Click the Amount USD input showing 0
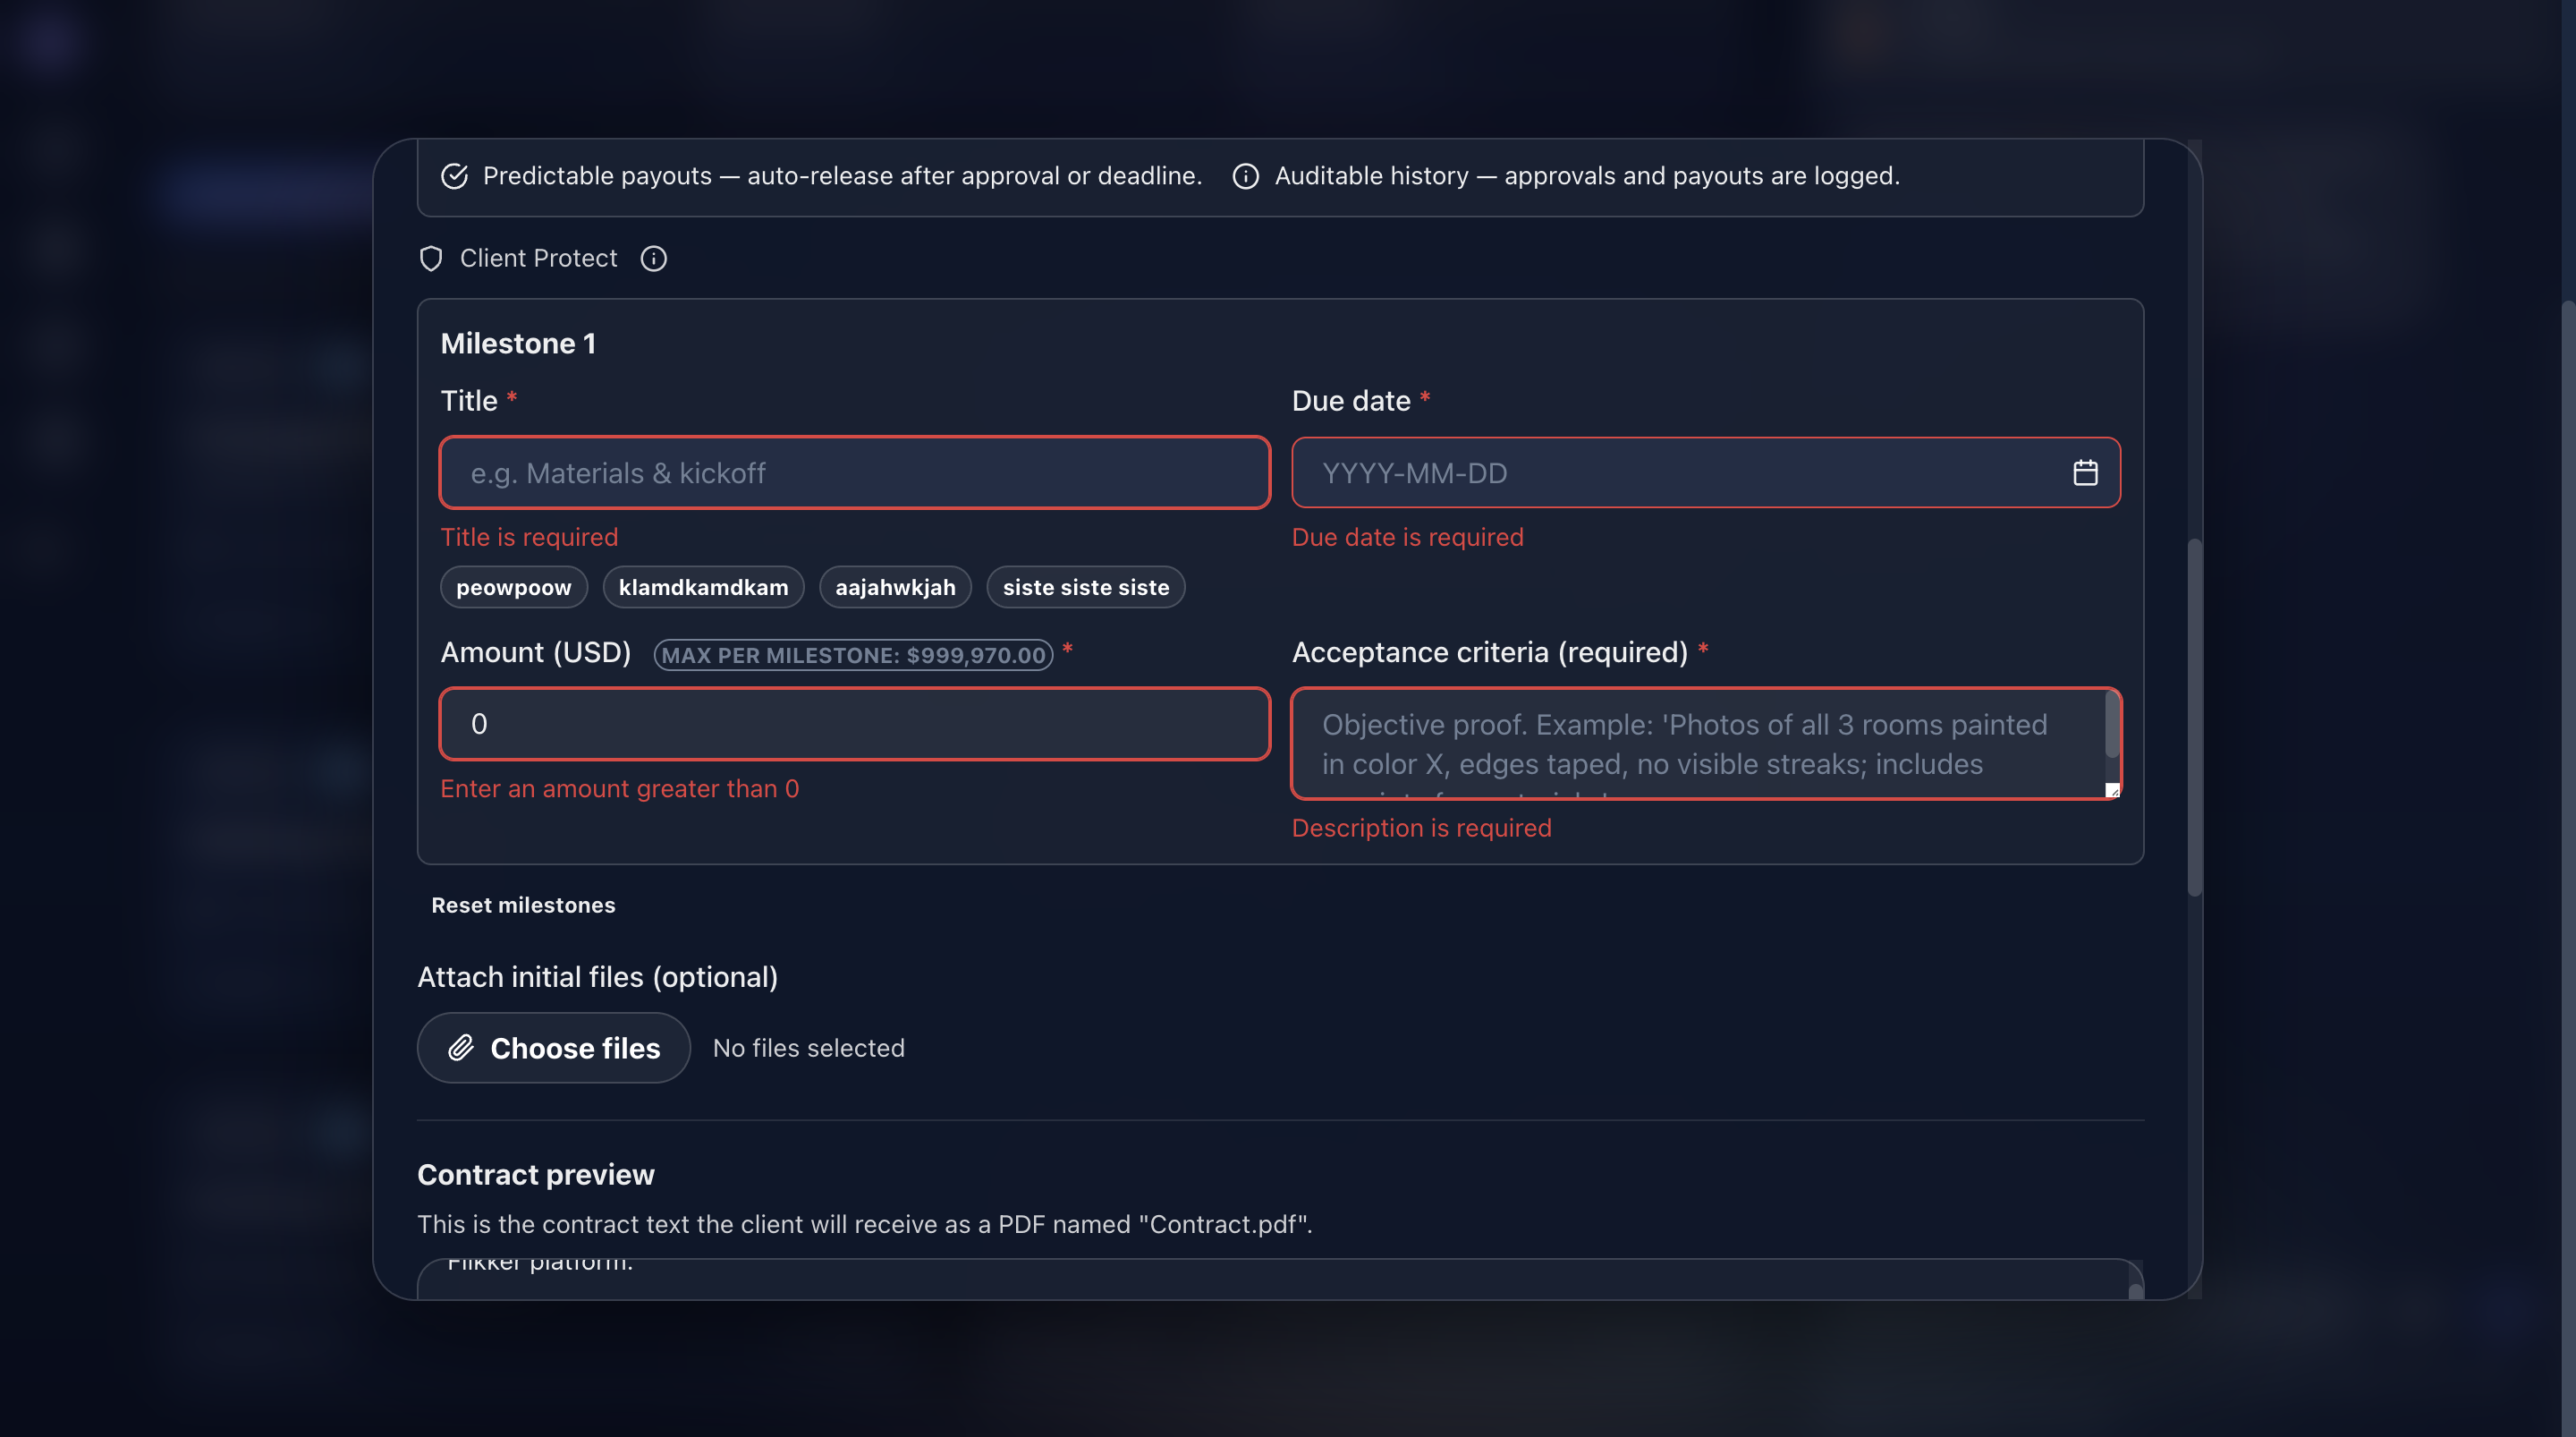This screenshot has height=1437, width=2576. coord(854,724)
